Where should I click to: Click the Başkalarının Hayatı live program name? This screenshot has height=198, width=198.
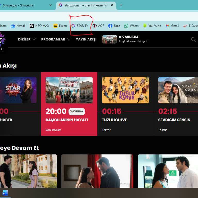134,42
